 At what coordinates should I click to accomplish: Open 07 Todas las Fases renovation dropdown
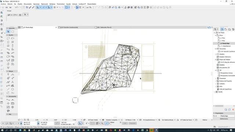pos(194,120)
